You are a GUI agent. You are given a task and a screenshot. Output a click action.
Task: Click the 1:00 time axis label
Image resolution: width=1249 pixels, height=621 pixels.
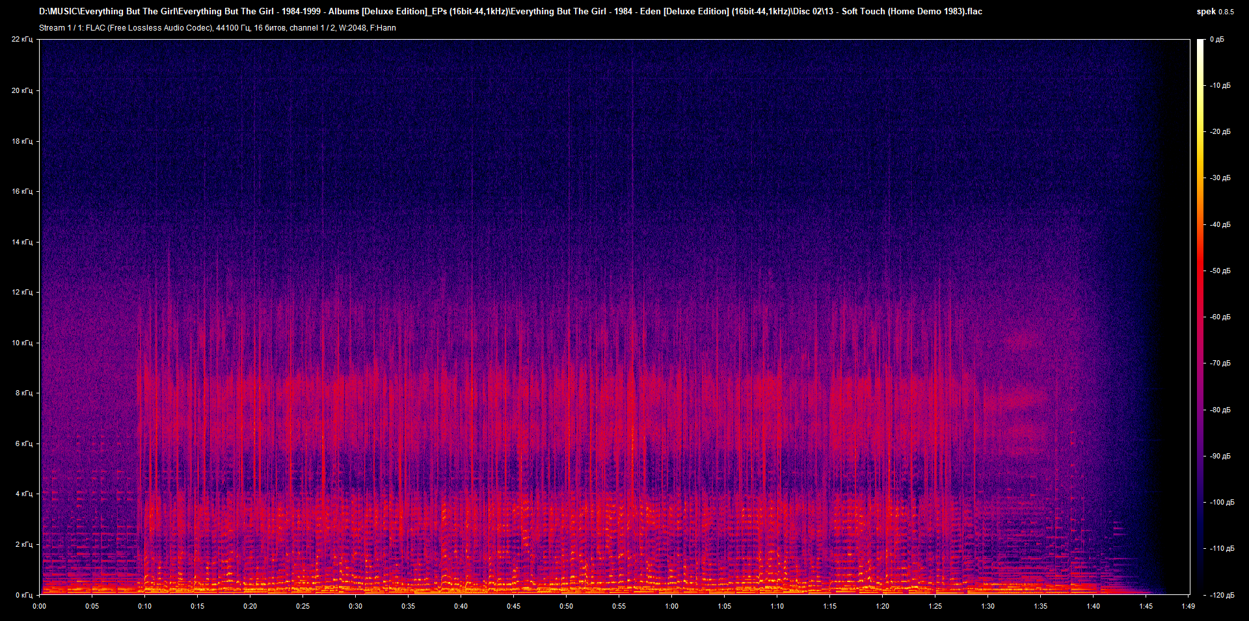point(671,606)
